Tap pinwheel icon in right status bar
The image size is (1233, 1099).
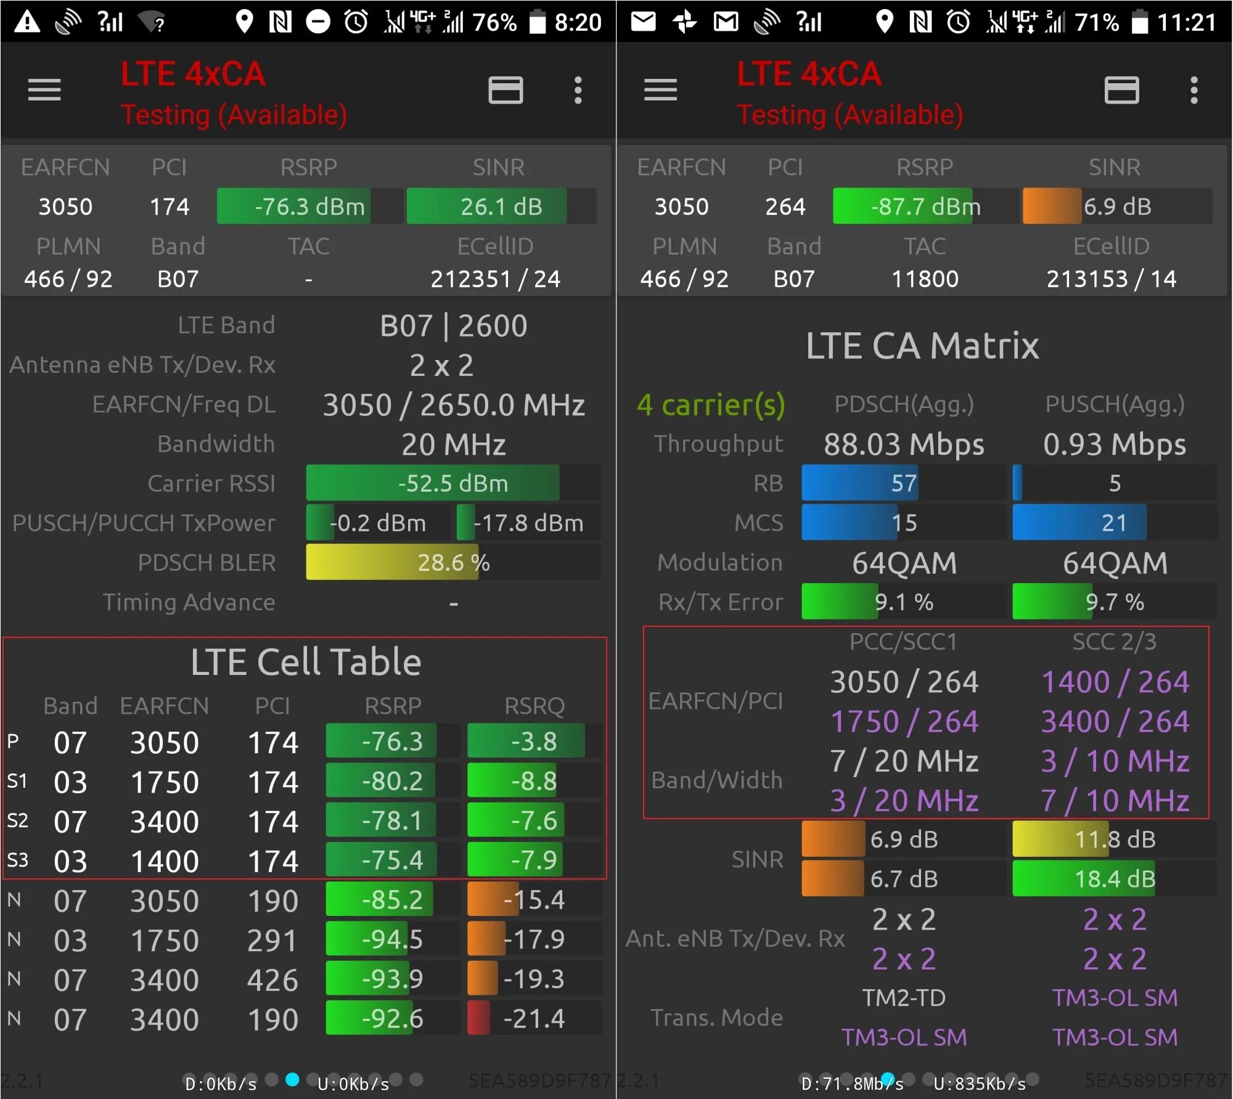(x=684, y=22)
